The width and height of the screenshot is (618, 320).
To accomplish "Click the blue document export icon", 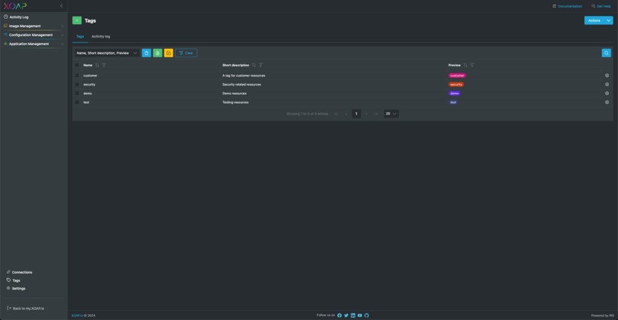I will coord(147,53).
